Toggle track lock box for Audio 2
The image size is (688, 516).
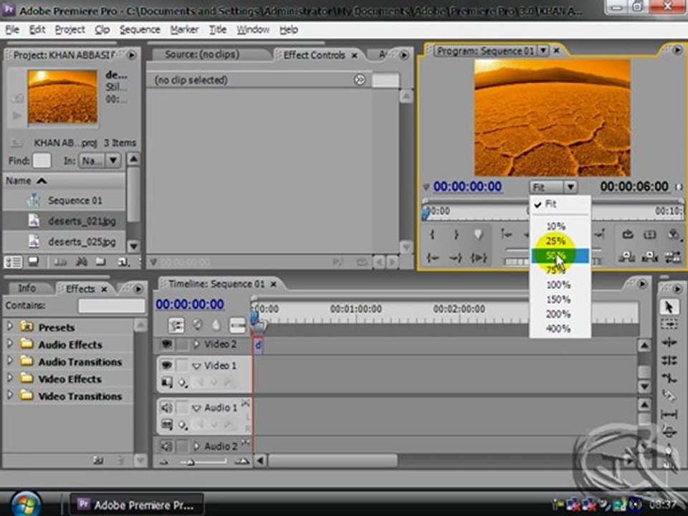point(182,446)
